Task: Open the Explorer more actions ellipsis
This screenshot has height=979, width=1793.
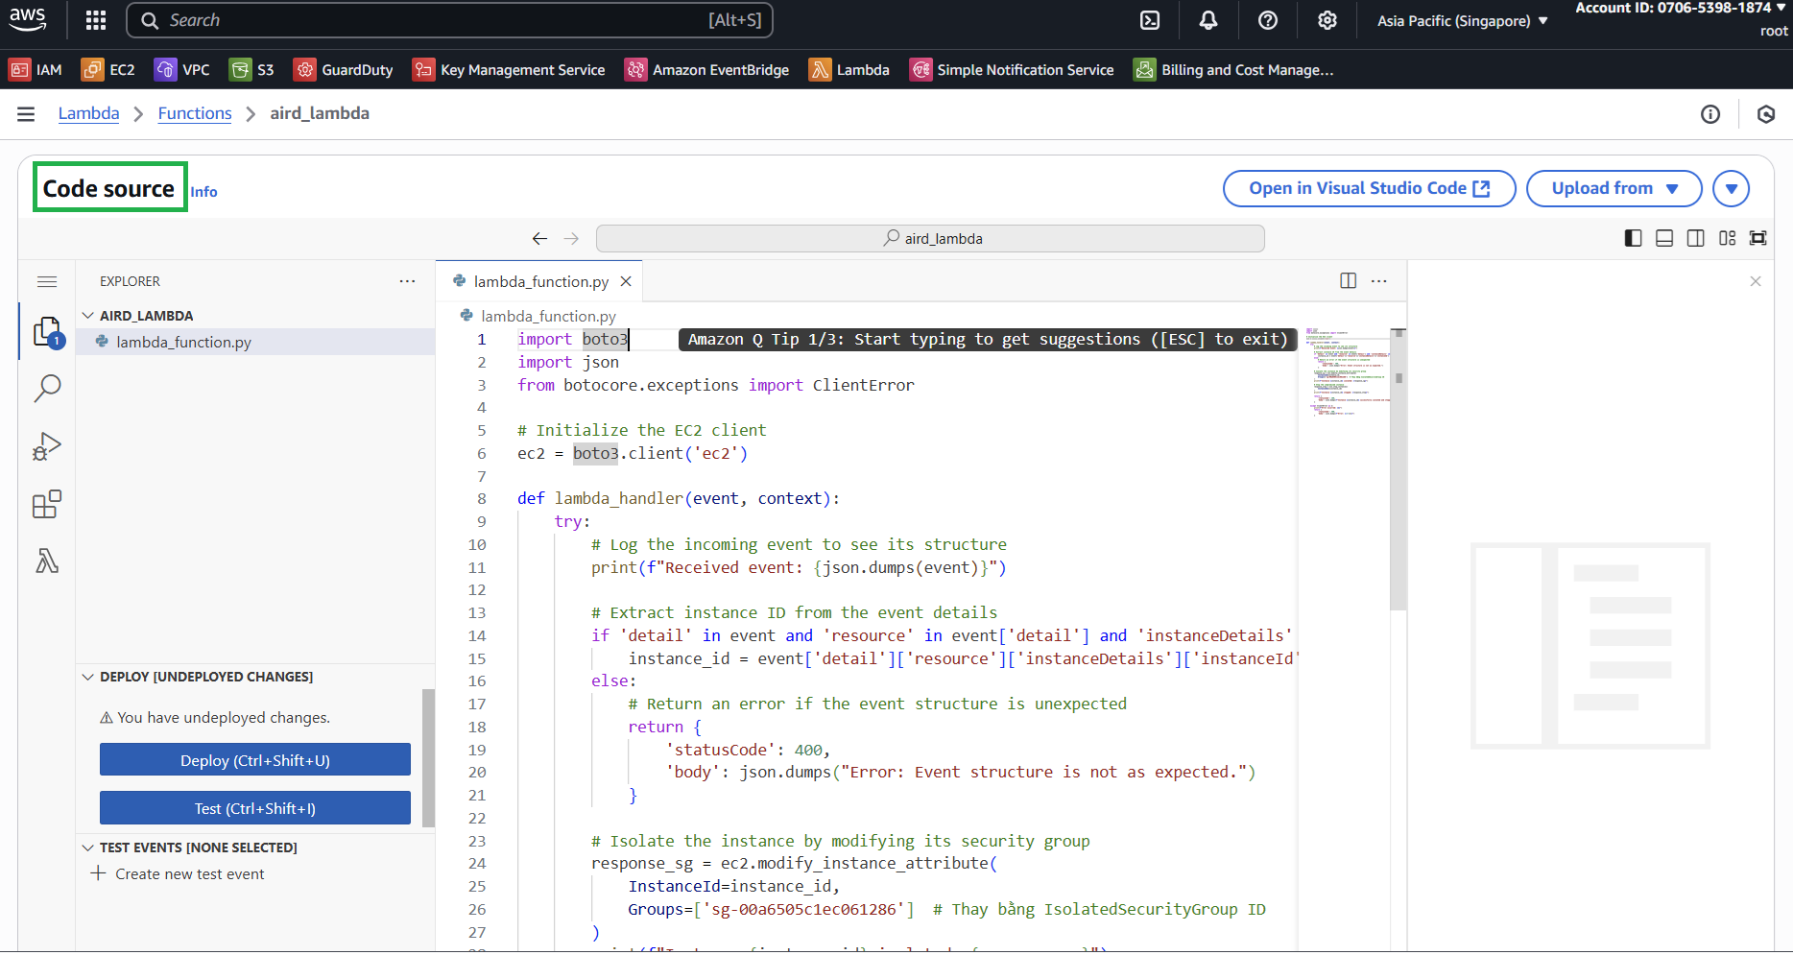Action: (408, 281)
